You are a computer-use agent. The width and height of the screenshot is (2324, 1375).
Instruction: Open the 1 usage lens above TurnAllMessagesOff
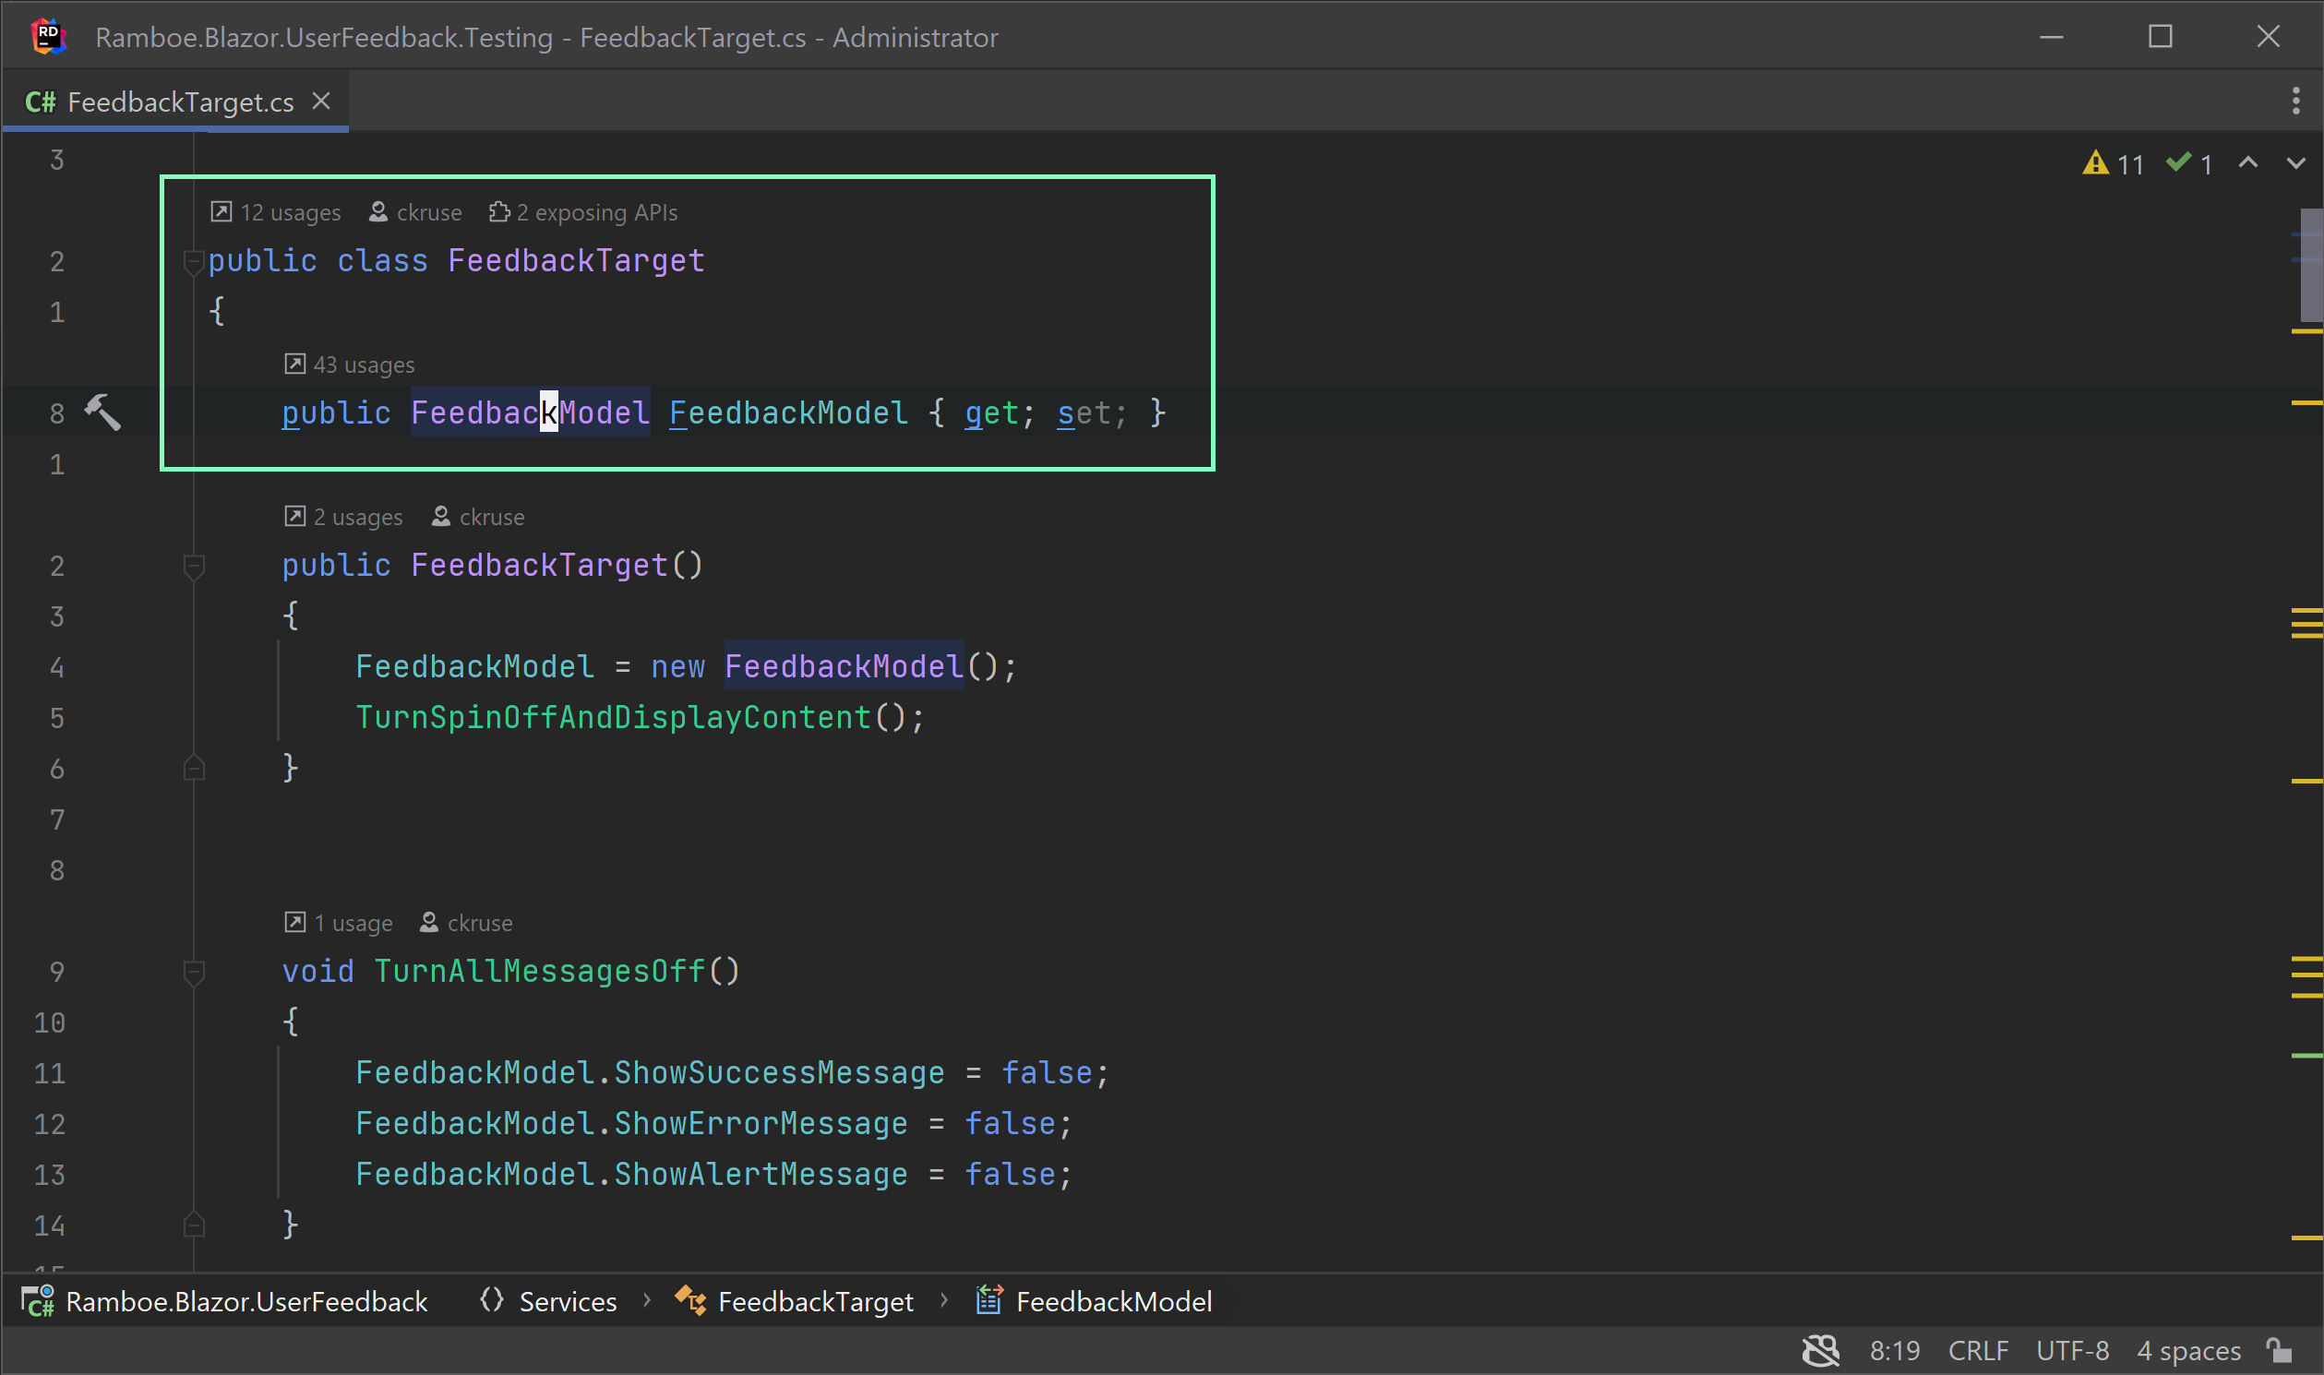(338, 923)
